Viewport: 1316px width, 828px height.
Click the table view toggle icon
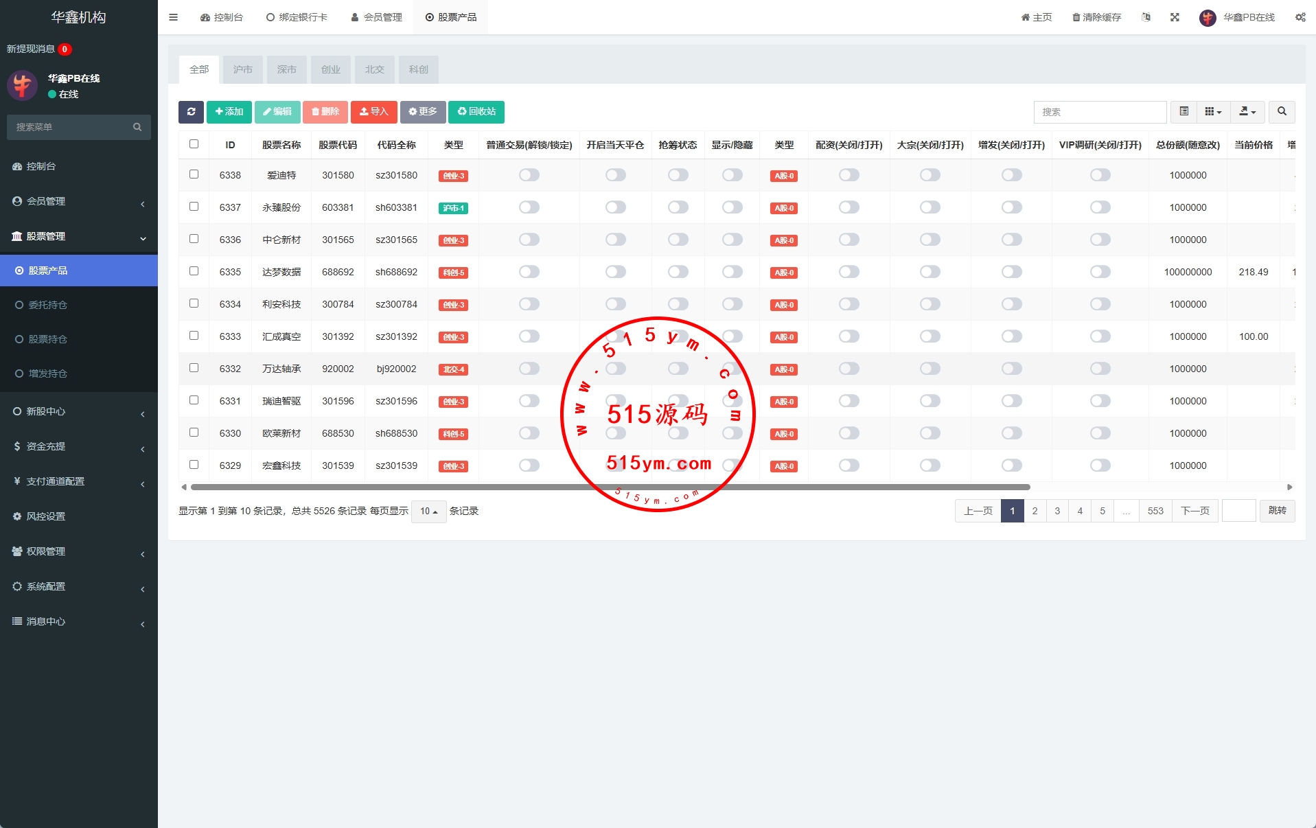click(1184, 112)
